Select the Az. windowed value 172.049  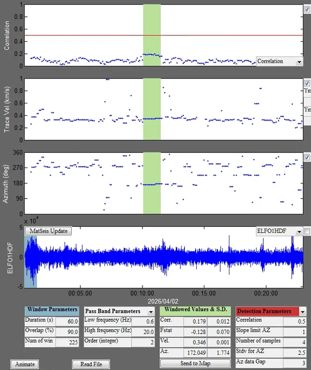(x=195, y=353)
